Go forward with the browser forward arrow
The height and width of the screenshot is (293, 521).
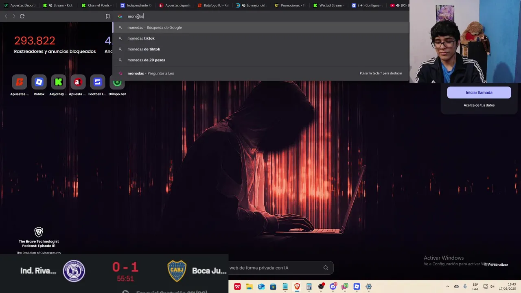(x=14, y=16)
